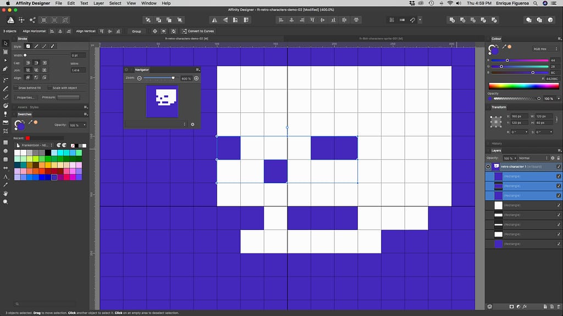Select the Artboard tool
The image size is (563, 316).
[x=5, y=52]
